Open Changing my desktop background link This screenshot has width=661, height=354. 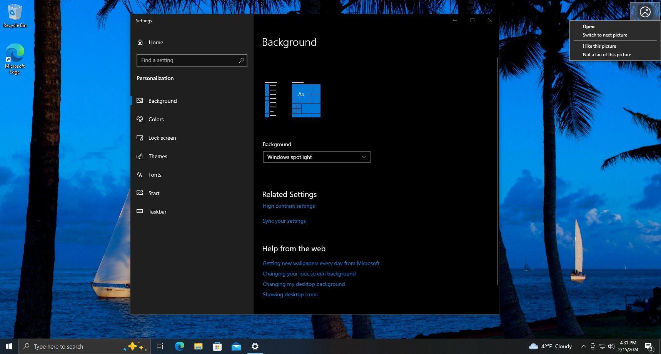(304, 284)
